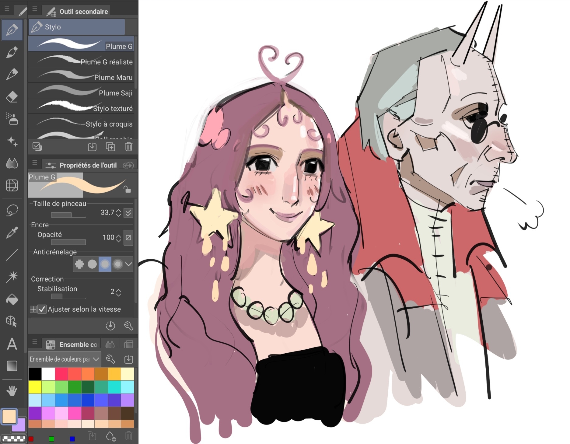The width and height of the screenshot is (570, 444).
Task: Pick the black swatch in palette
Action: [35, 374]
